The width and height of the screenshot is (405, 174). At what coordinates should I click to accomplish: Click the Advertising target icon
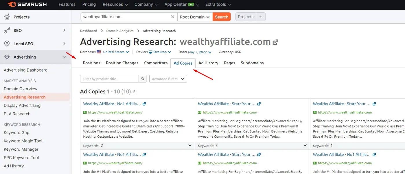coord(7,57)
